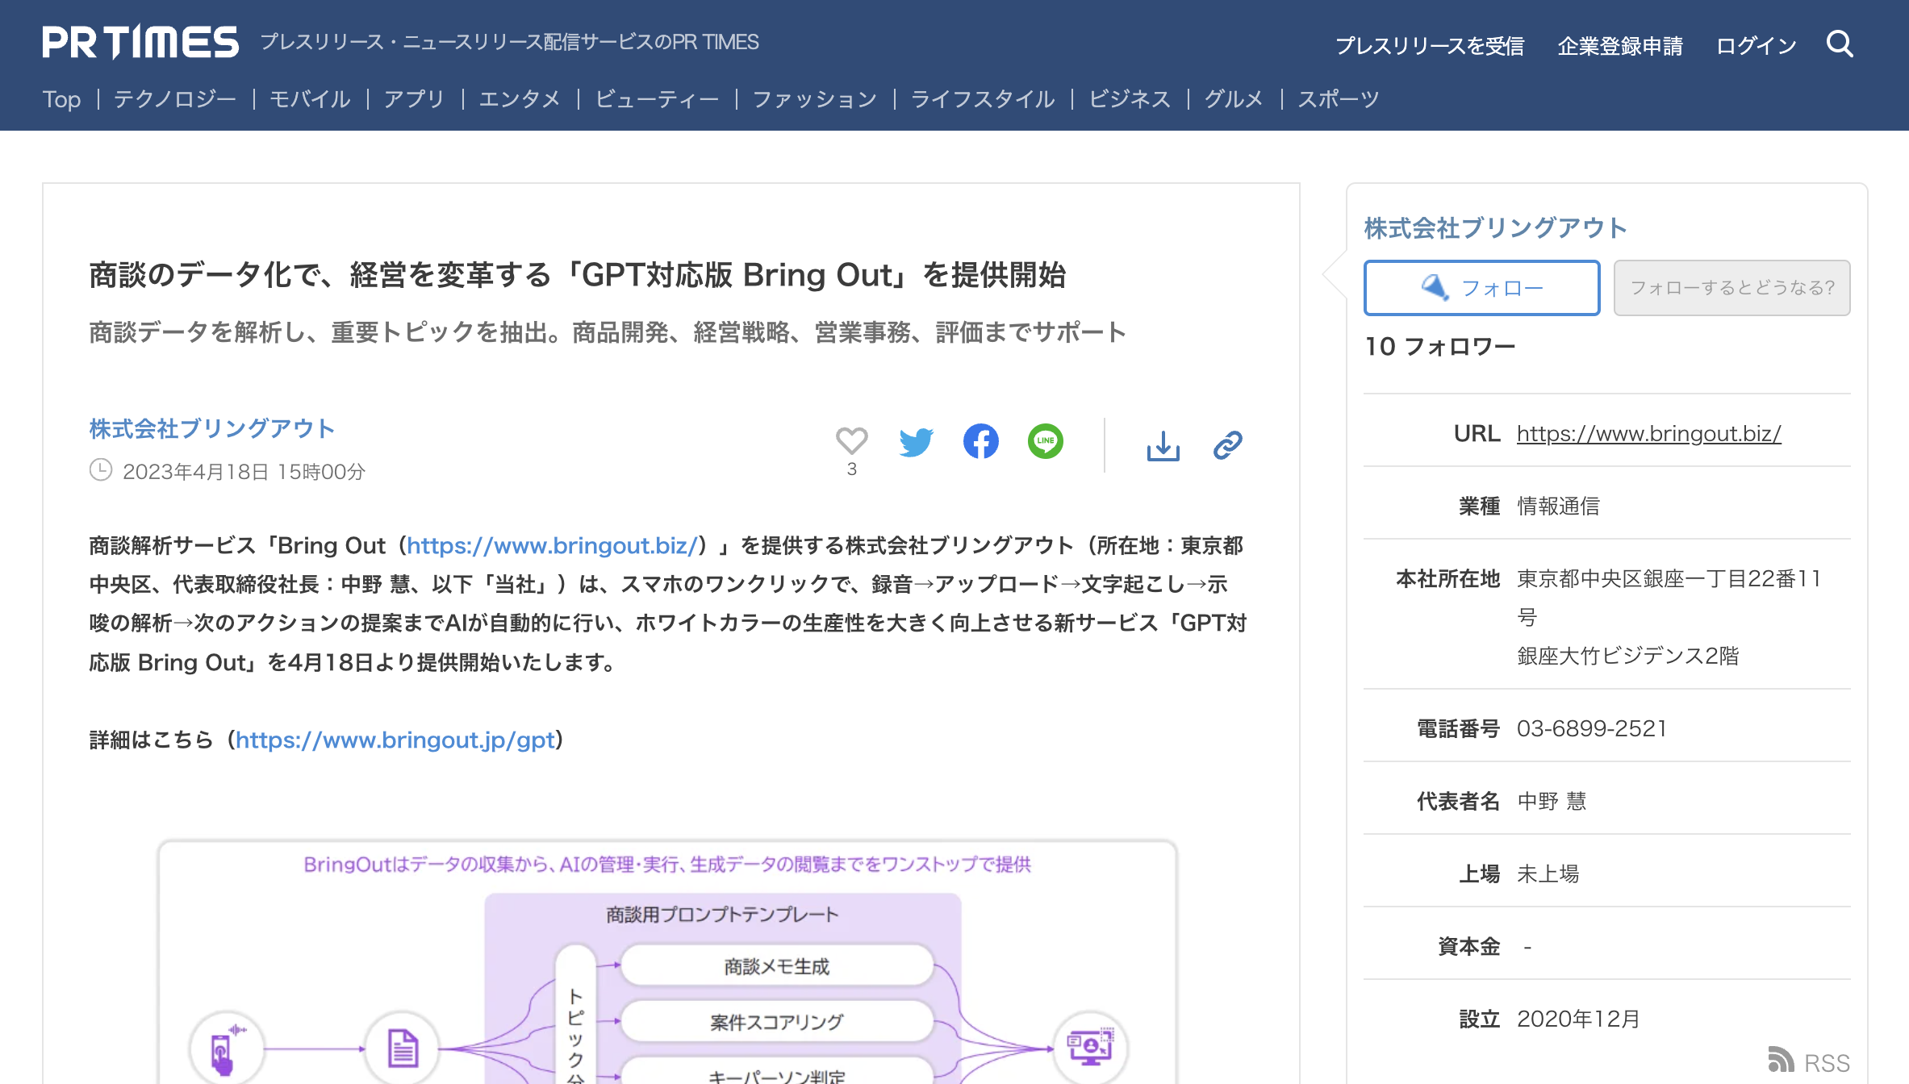Open https://www.bringout.jp/gpt details link
1909x1084 pixels.
tap(395, 740)
